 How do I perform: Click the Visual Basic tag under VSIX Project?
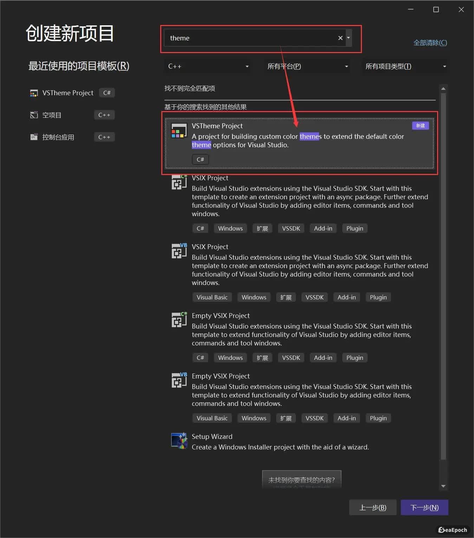point(212,297)
